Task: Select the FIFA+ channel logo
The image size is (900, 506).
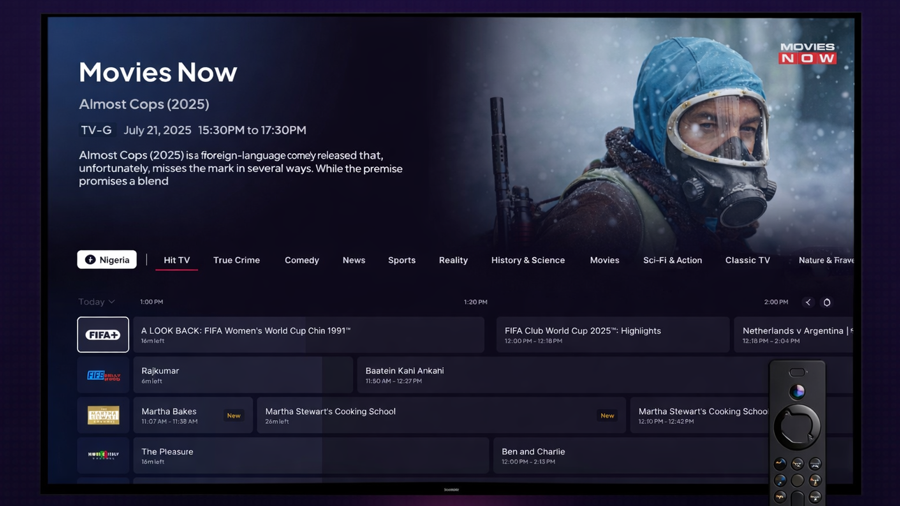Action: (103, 335)
